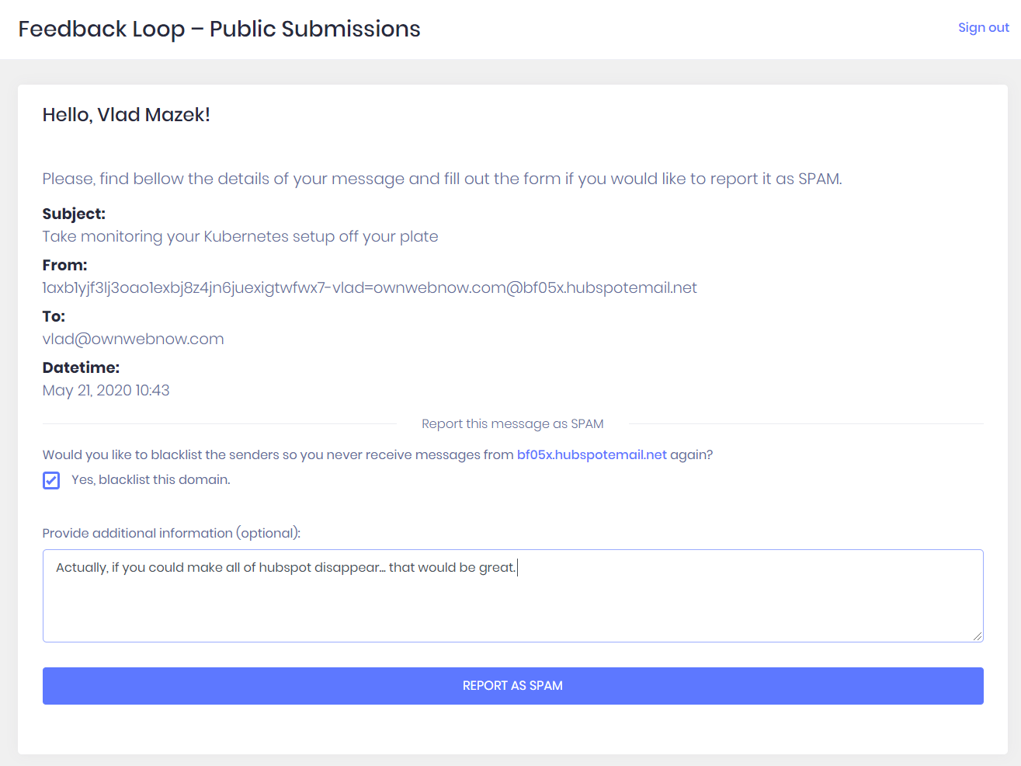Click the 'Report this message as SPAM' divider text
This screenshot has height=766, width=1021.
pyautogui.click(x=512, y=423)
